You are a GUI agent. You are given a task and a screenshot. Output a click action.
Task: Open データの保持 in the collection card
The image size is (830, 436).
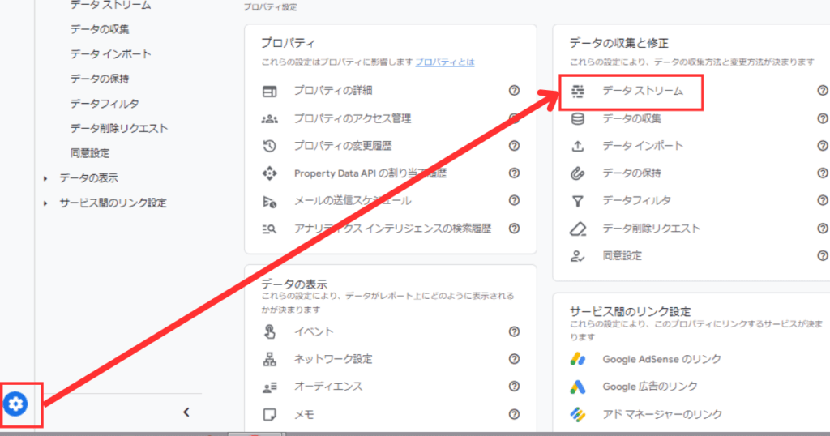631,173
